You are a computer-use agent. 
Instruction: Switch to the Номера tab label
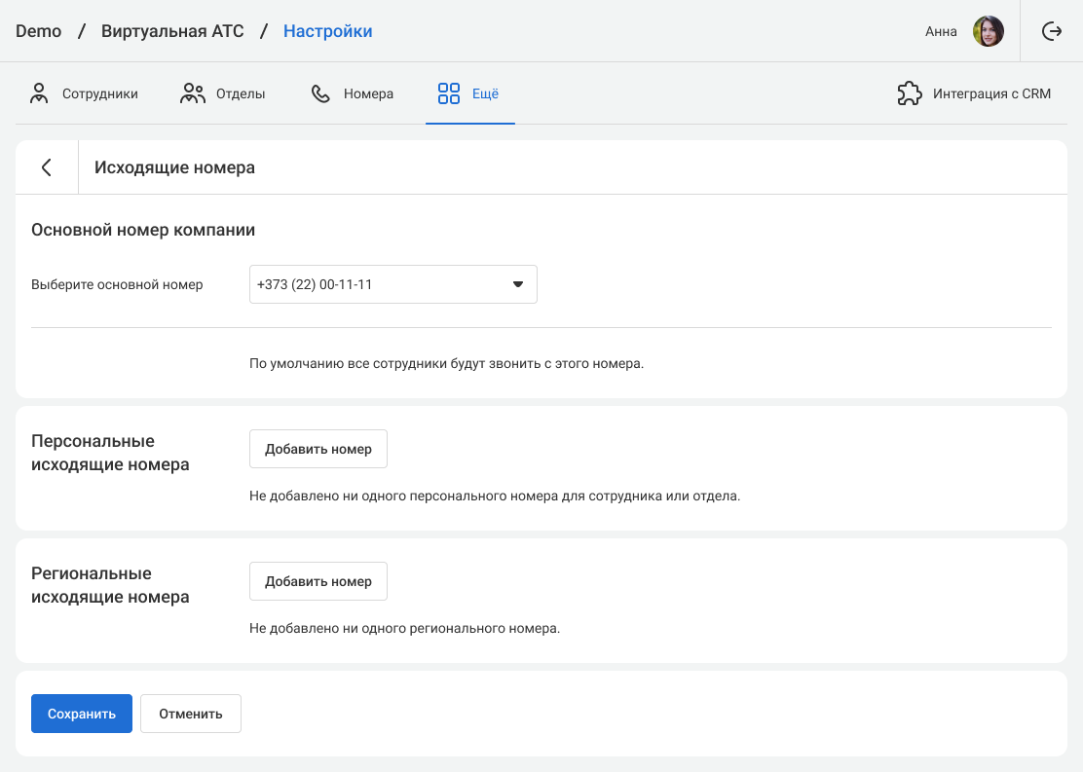(368, 94)
